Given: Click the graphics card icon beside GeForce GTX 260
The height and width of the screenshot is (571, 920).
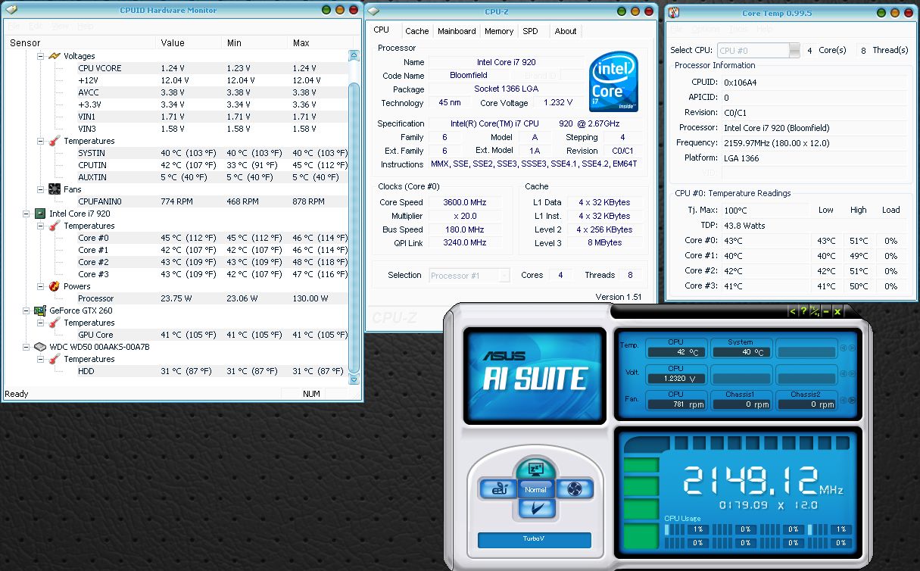Looking at the screenshot, I should coord(41,310).
